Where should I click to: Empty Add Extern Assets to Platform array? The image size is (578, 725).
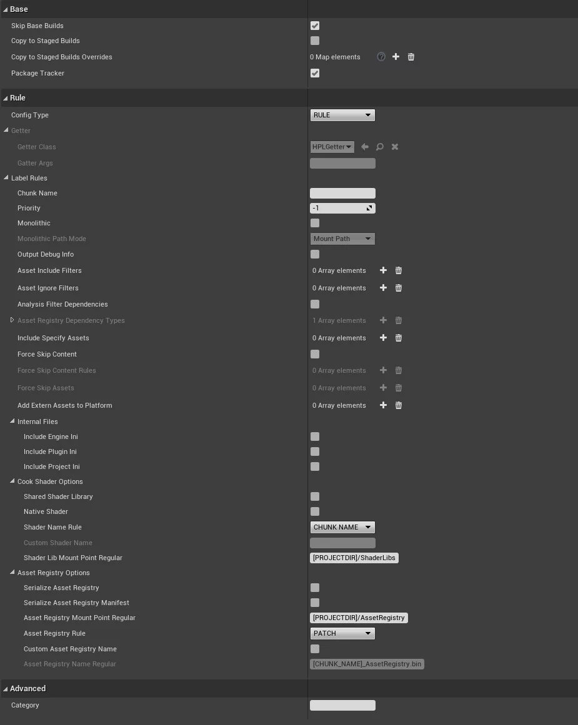399,405
